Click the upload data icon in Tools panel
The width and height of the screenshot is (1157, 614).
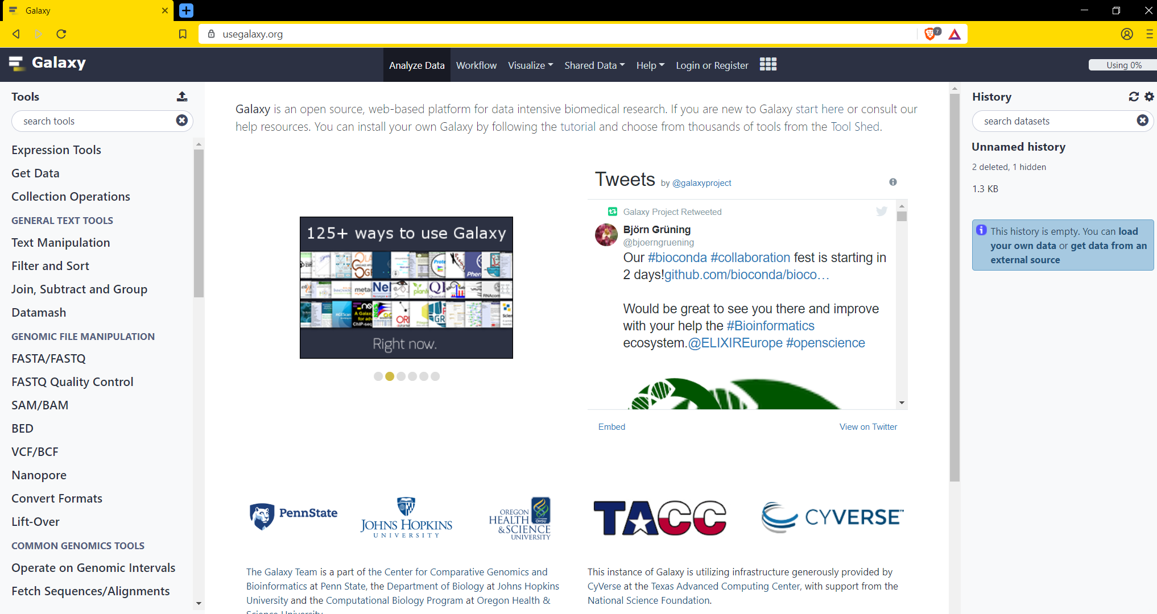click(x=182, y=97)
